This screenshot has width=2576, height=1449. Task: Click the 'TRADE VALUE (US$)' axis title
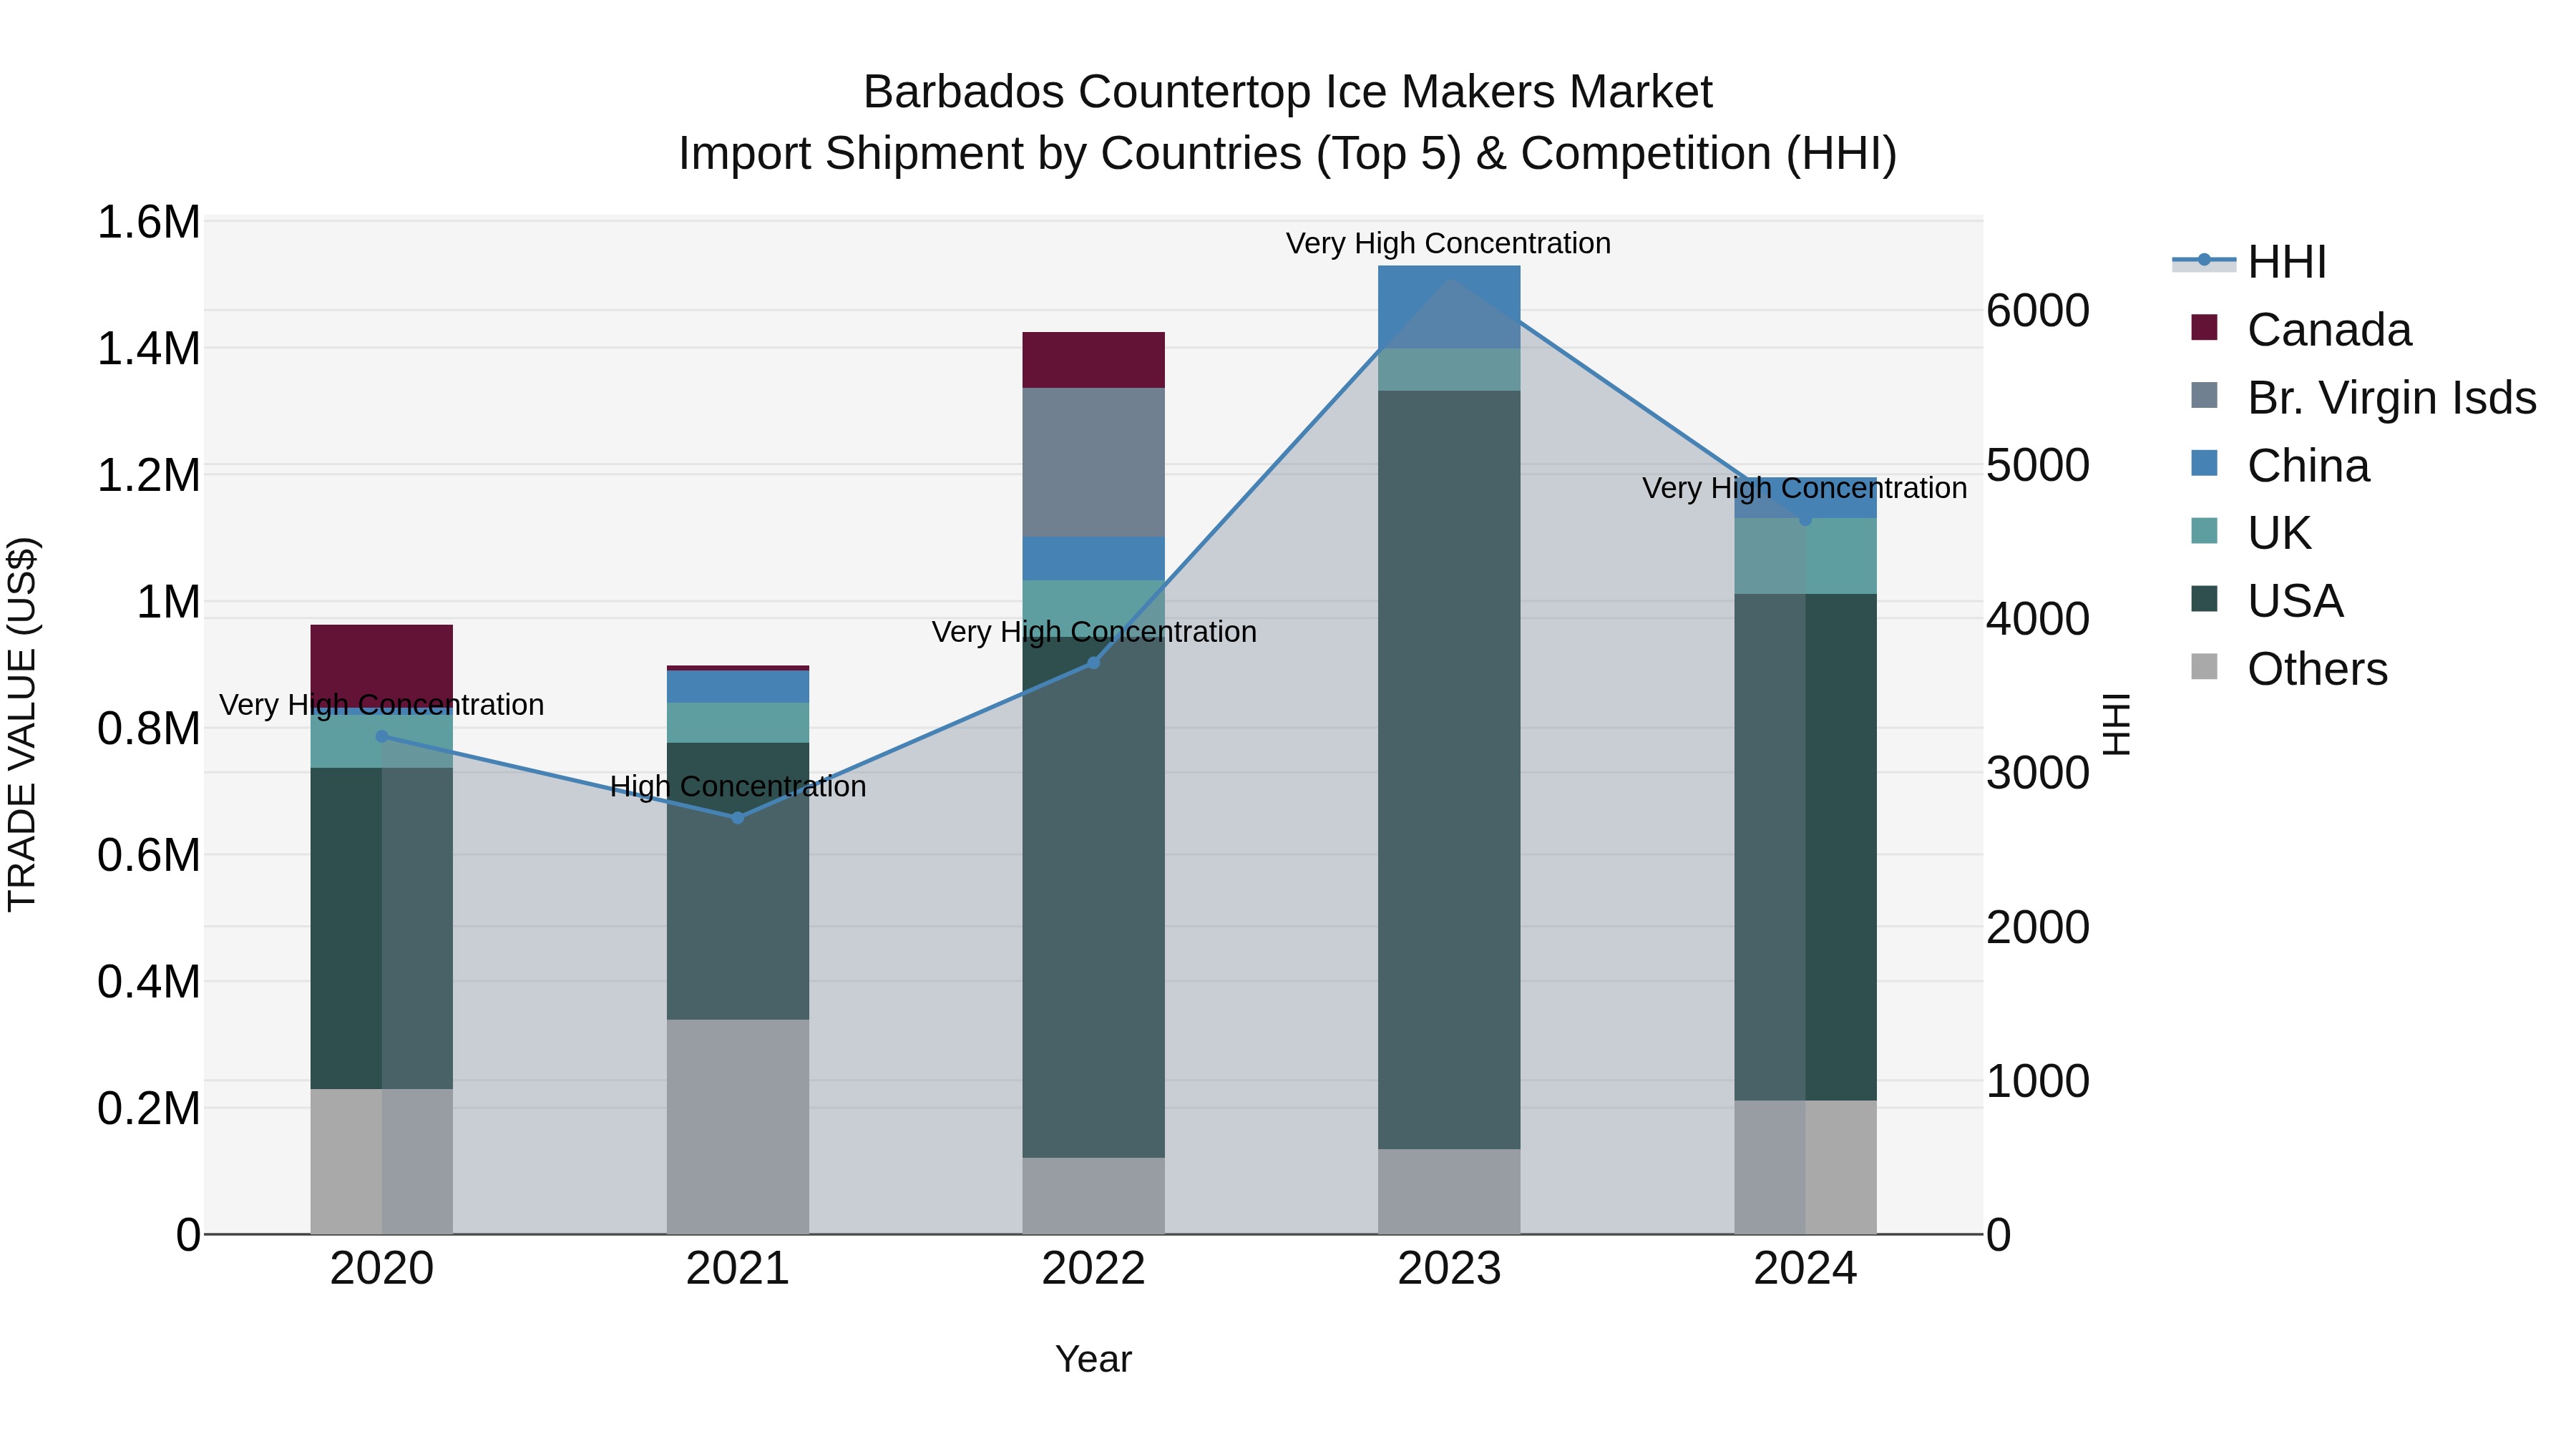pos(22,724)
